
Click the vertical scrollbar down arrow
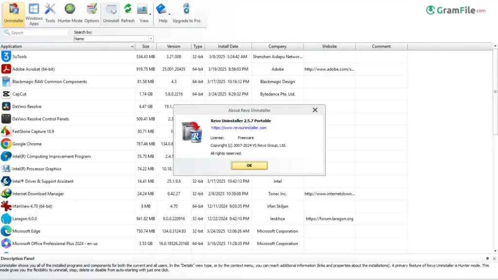point(495,251)
